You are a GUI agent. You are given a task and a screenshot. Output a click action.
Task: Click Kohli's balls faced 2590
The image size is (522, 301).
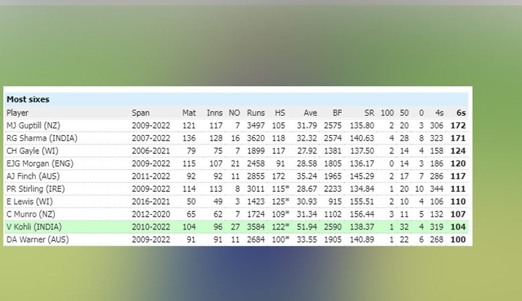[333, 227]
